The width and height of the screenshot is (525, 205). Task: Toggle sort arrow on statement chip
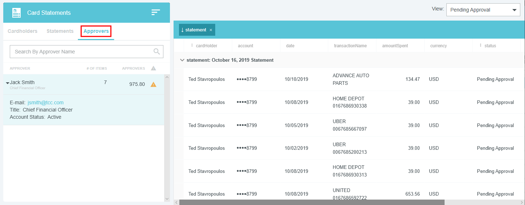[x=182, y=30]
